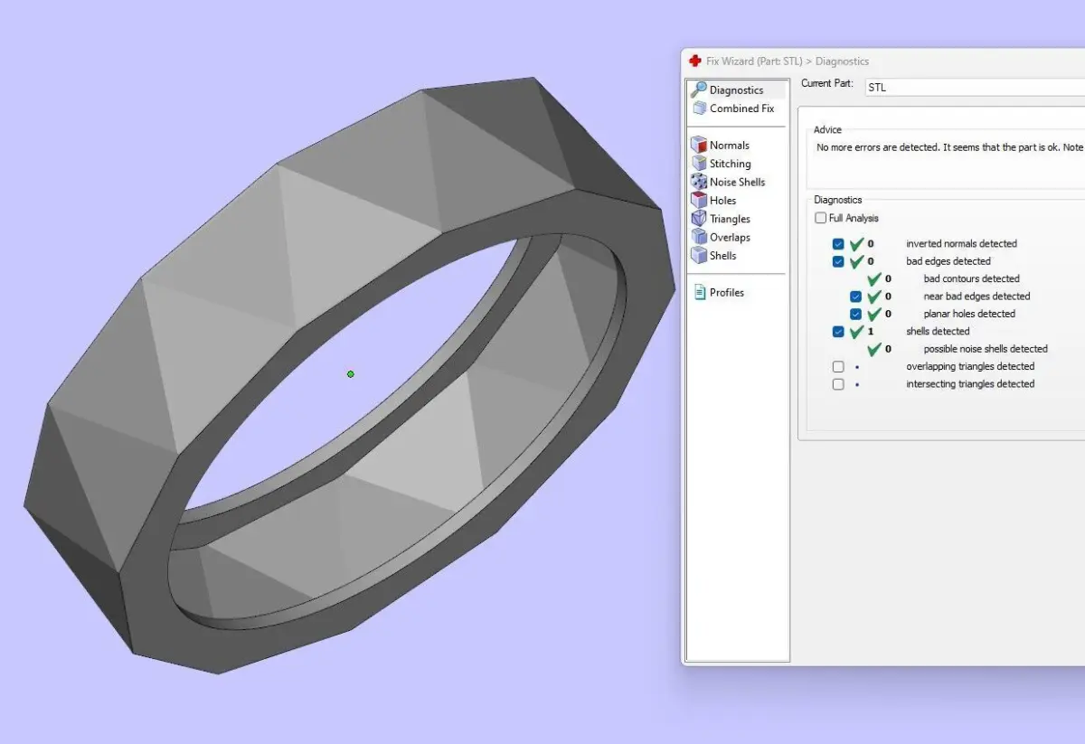The image size is (1085, 744).
Task: Click the Holes icon in sidebar
Action: 698,200
